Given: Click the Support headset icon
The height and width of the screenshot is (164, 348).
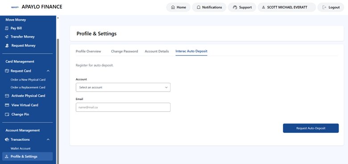Looking at the screenshot, I should 235,7.
